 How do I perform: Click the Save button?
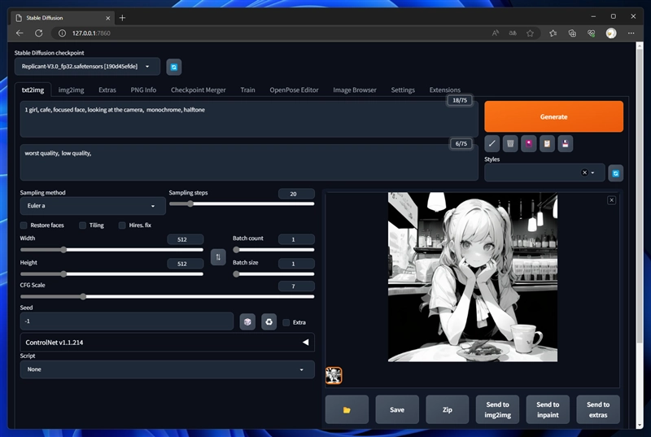tap(397, 409)
